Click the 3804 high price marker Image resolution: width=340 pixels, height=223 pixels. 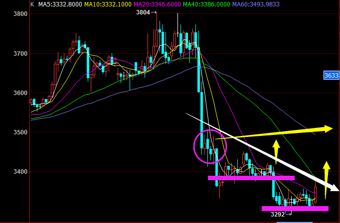(x=143, y=12)
